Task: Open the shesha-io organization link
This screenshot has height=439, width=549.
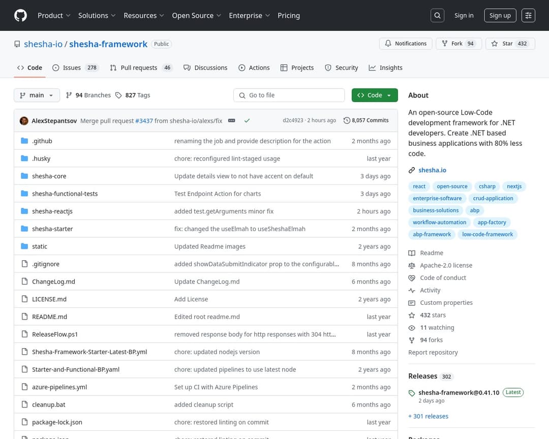Action: coord(43,44)
